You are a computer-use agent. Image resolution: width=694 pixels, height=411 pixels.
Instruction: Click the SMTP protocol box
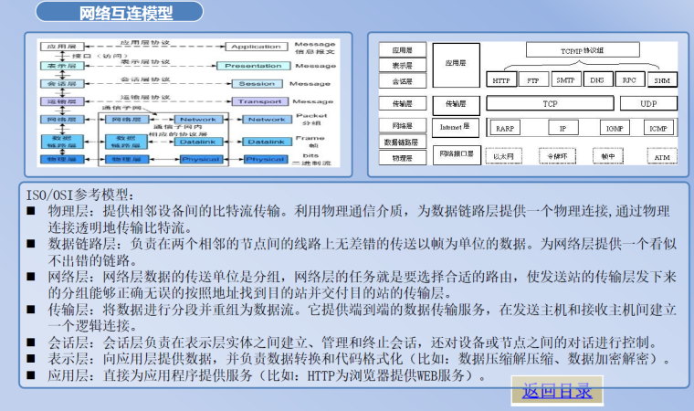(x=566, y=80)
